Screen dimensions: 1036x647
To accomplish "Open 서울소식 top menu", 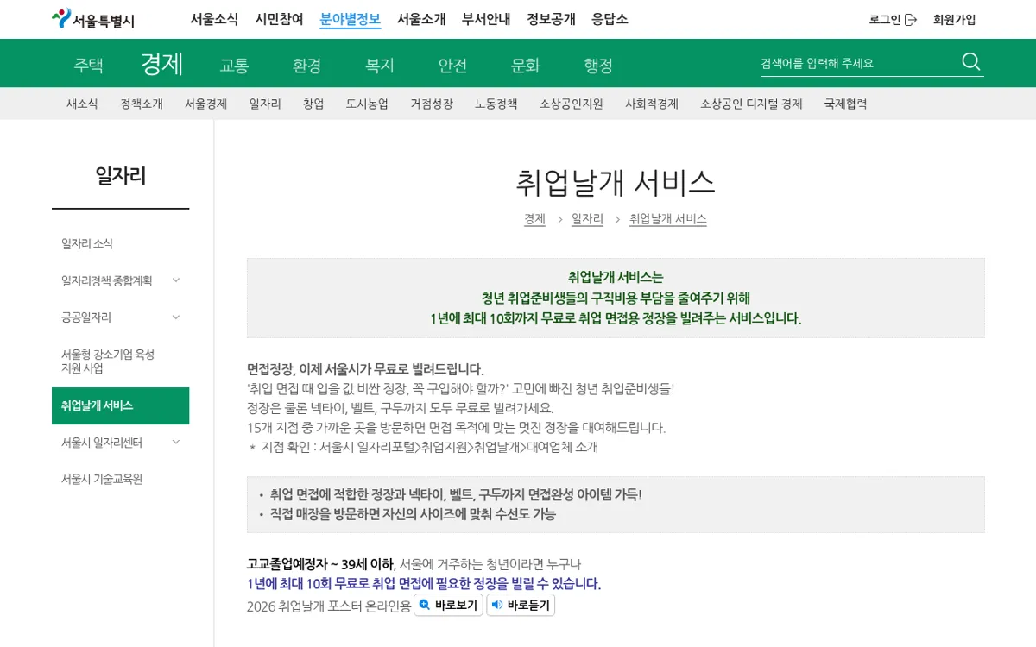I will click(214, 19).
